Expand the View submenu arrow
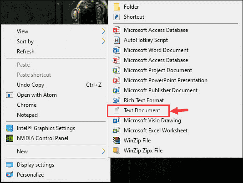Image resolution: width=243 pixels, height=183 pixels. pyautogui.click(x=103, y=31)
